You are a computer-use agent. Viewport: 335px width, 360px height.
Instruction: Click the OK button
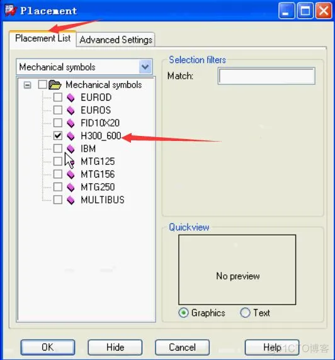pos(48,347)
